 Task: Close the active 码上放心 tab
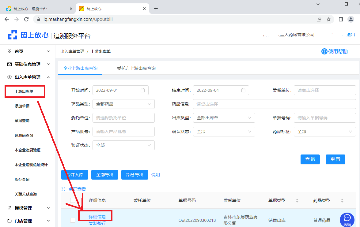(144, 9)
